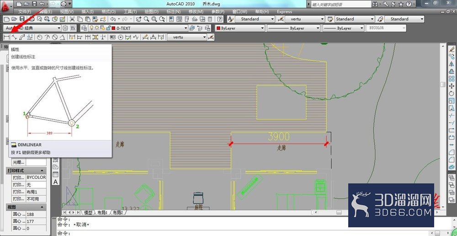Select the Aligned dimension tool
This screenshot has width=457, height=236.
(14, 38)
